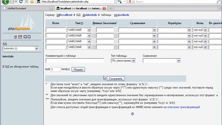Open описание трансформаций link
Viewport: 222px width, 125px height.
[x=183, y=107]
